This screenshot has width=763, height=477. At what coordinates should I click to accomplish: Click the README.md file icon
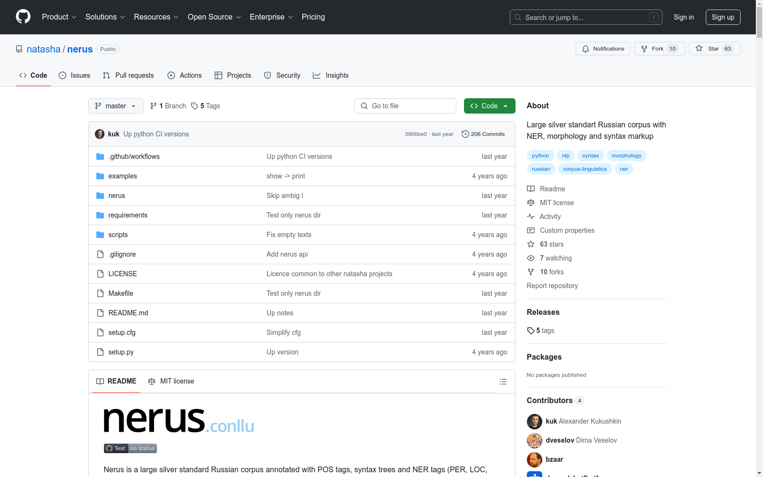tap(100, 313)
